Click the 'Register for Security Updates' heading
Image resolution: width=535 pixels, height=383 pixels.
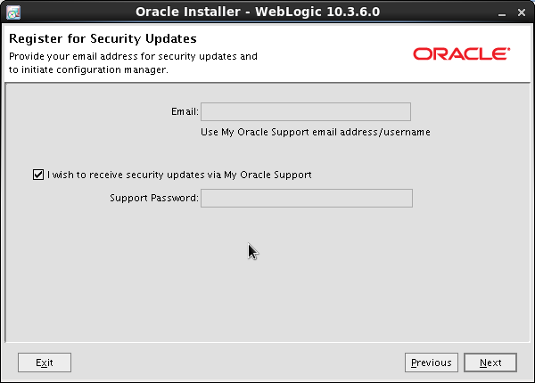[x=103, y=39]
